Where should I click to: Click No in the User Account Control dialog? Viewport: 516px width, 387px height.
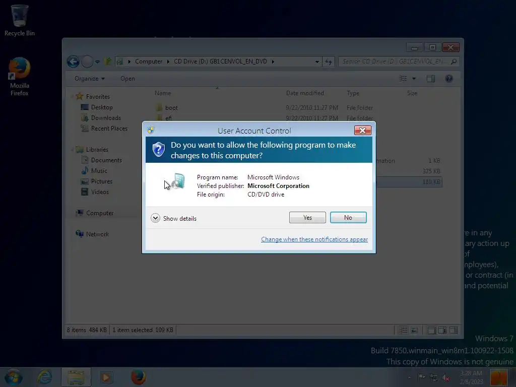[348, 218]
